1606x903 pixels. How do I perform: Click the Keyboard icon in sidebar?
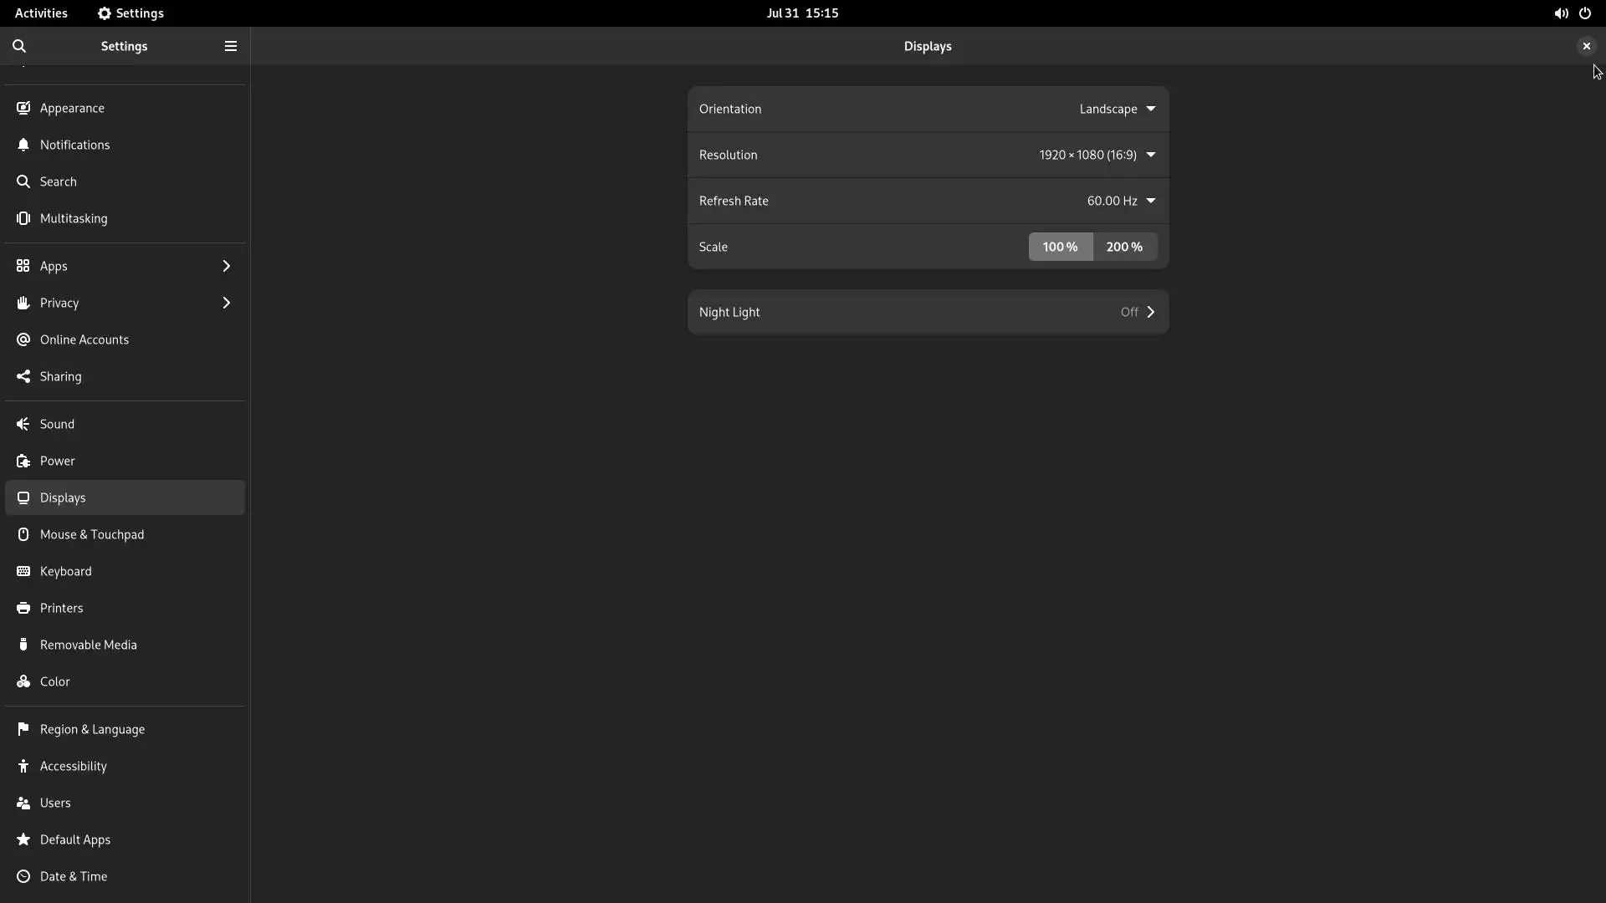[23, 571]
